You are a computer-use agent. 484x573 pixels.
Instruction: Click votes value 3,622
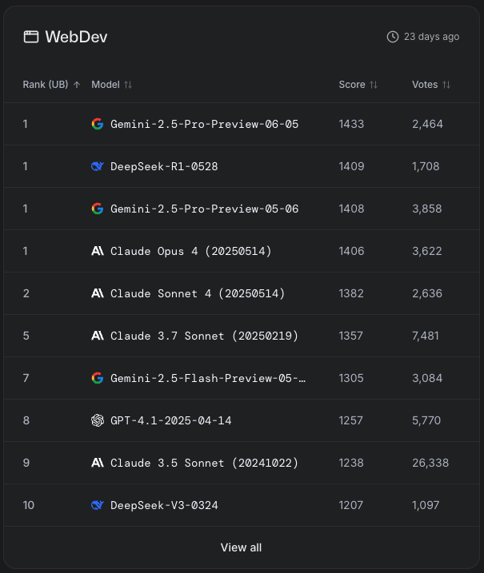coord(427,251)
